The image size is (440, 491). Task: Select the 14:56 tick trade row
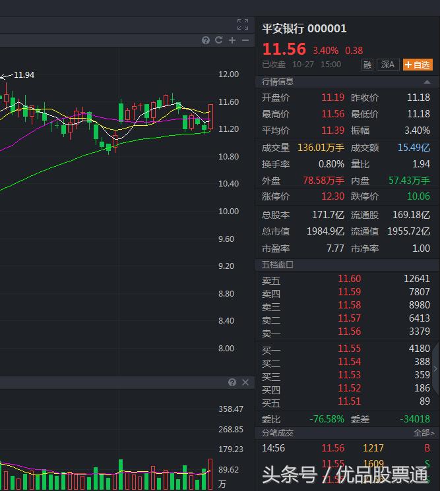point(346,448)
